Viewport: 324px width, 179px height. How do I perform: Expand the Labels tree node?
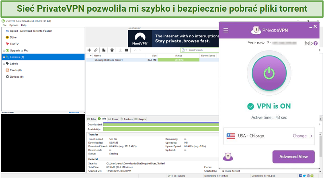point(4,64)
